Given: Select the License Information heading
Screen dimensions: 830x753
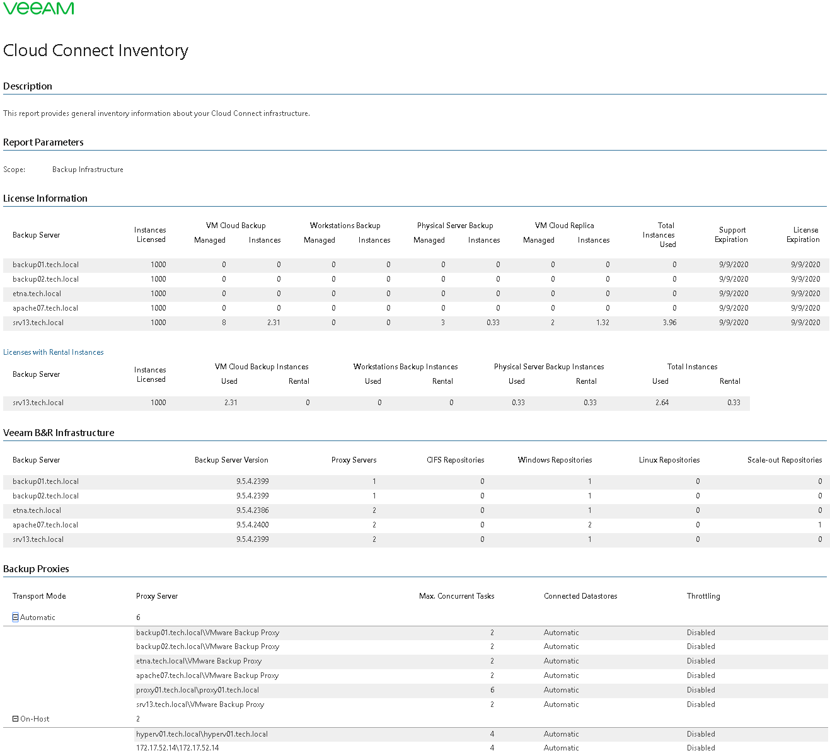Looking at the screenshot, I should click(x=45, y=198).
